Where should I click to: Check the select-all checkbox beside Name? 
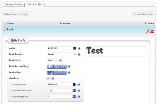pos(5,23)
